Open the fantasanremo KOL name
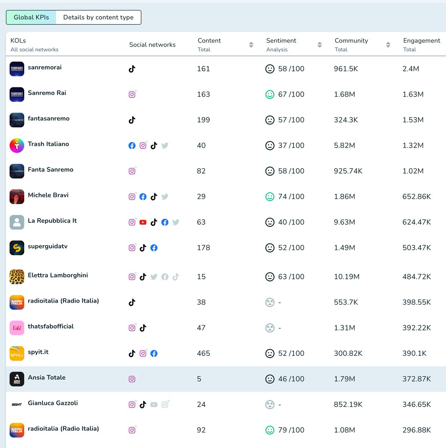This screenshot has height=448, width=446. point(49,118)
